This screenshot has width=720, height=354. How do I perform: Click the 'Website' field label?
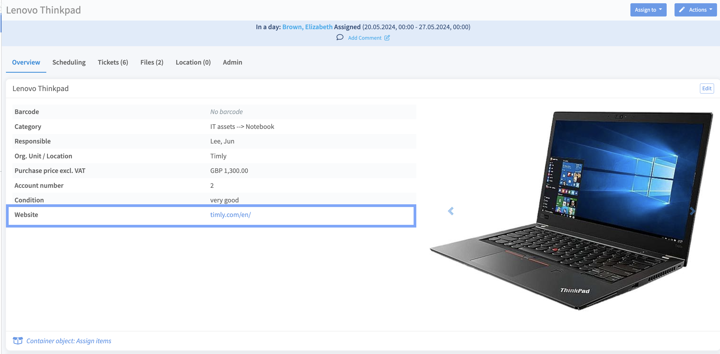[x=26, y=215]
